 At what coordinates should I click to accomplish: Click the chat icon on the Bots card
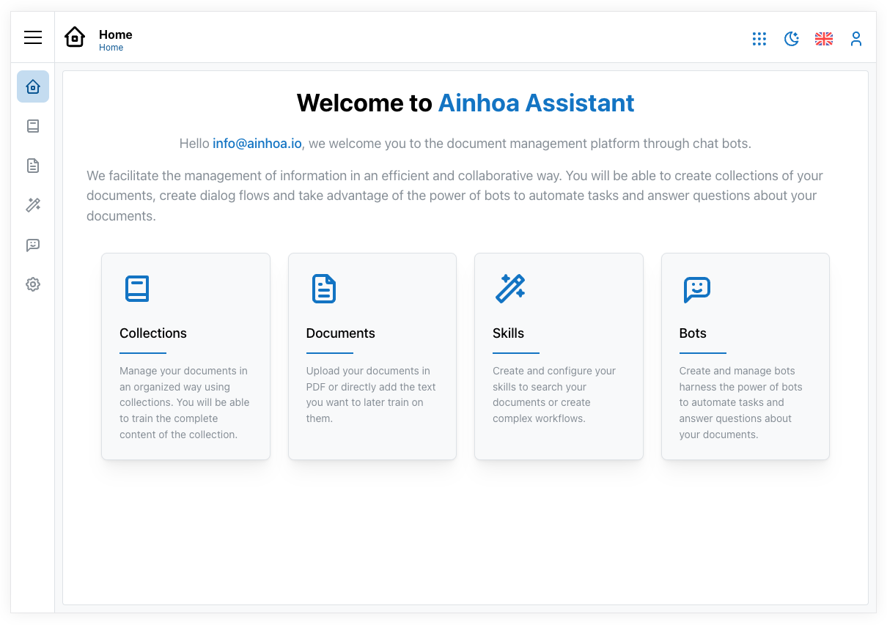click(696, 289)
